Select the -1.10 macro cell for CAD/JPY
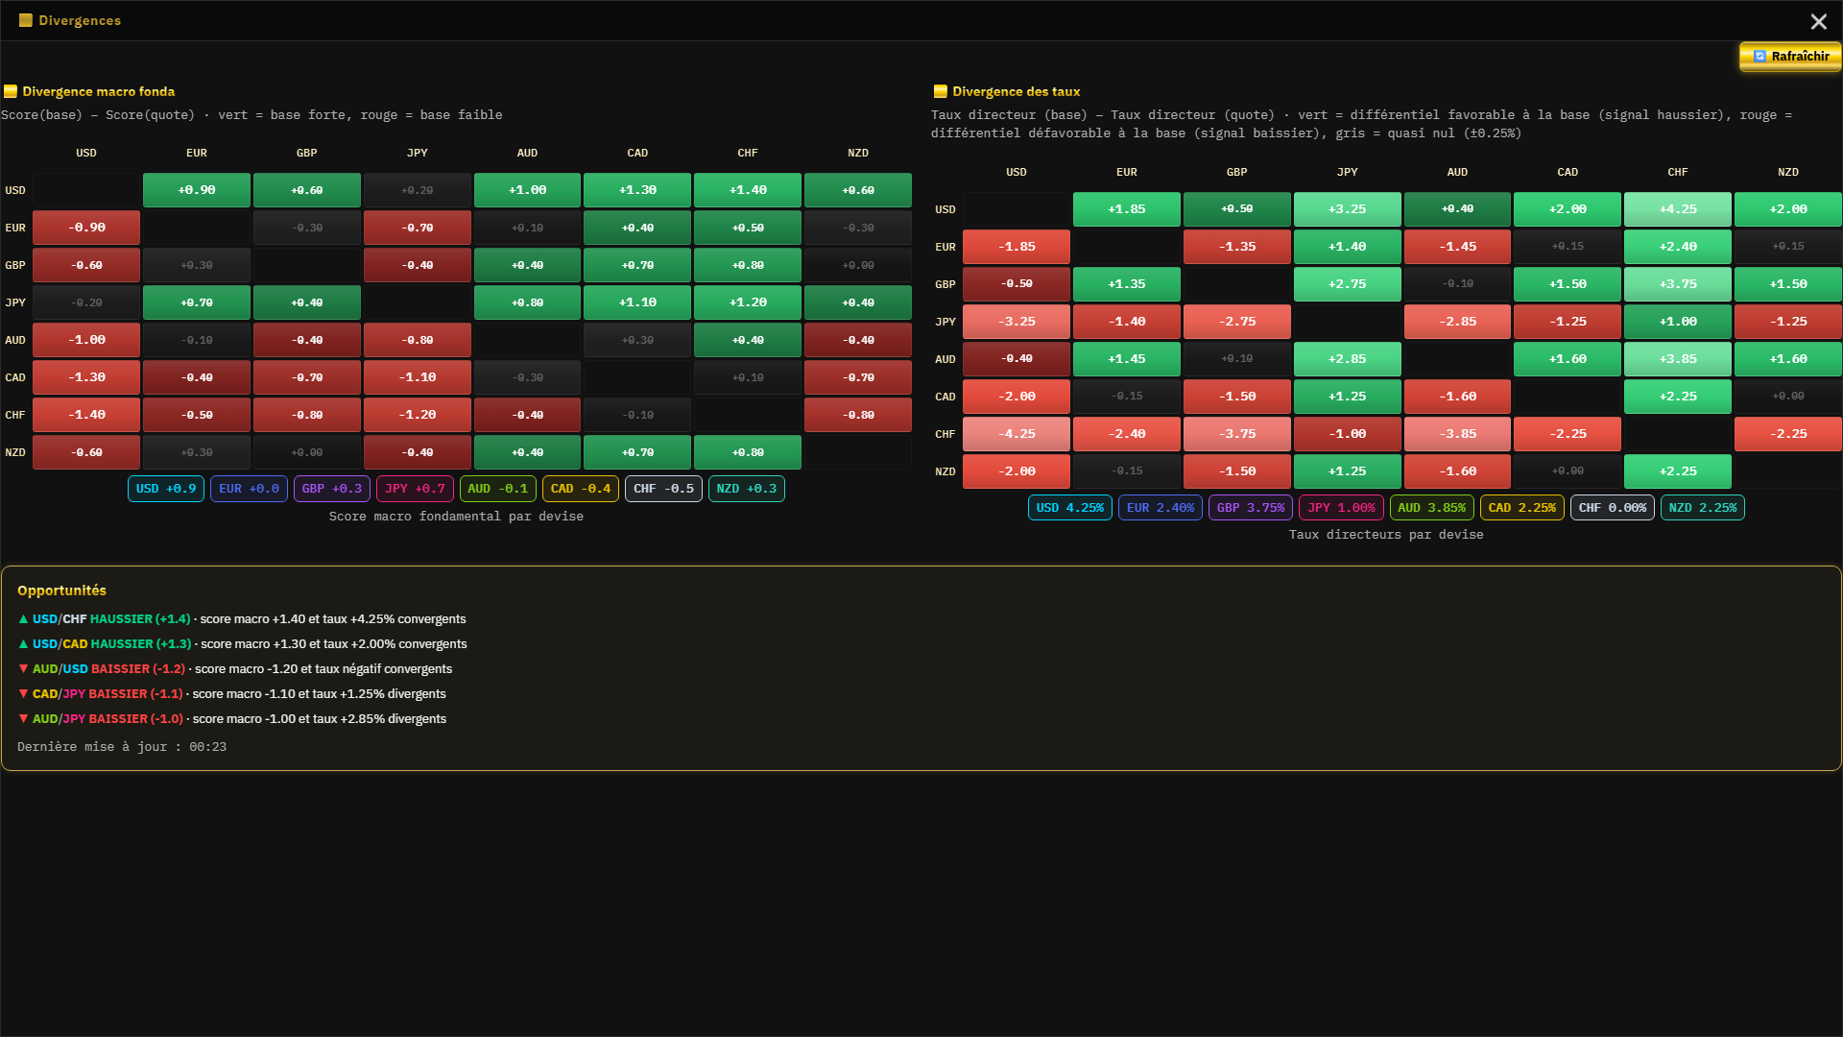Screen dimensions: 1843x1037 (x=418, y=377)
